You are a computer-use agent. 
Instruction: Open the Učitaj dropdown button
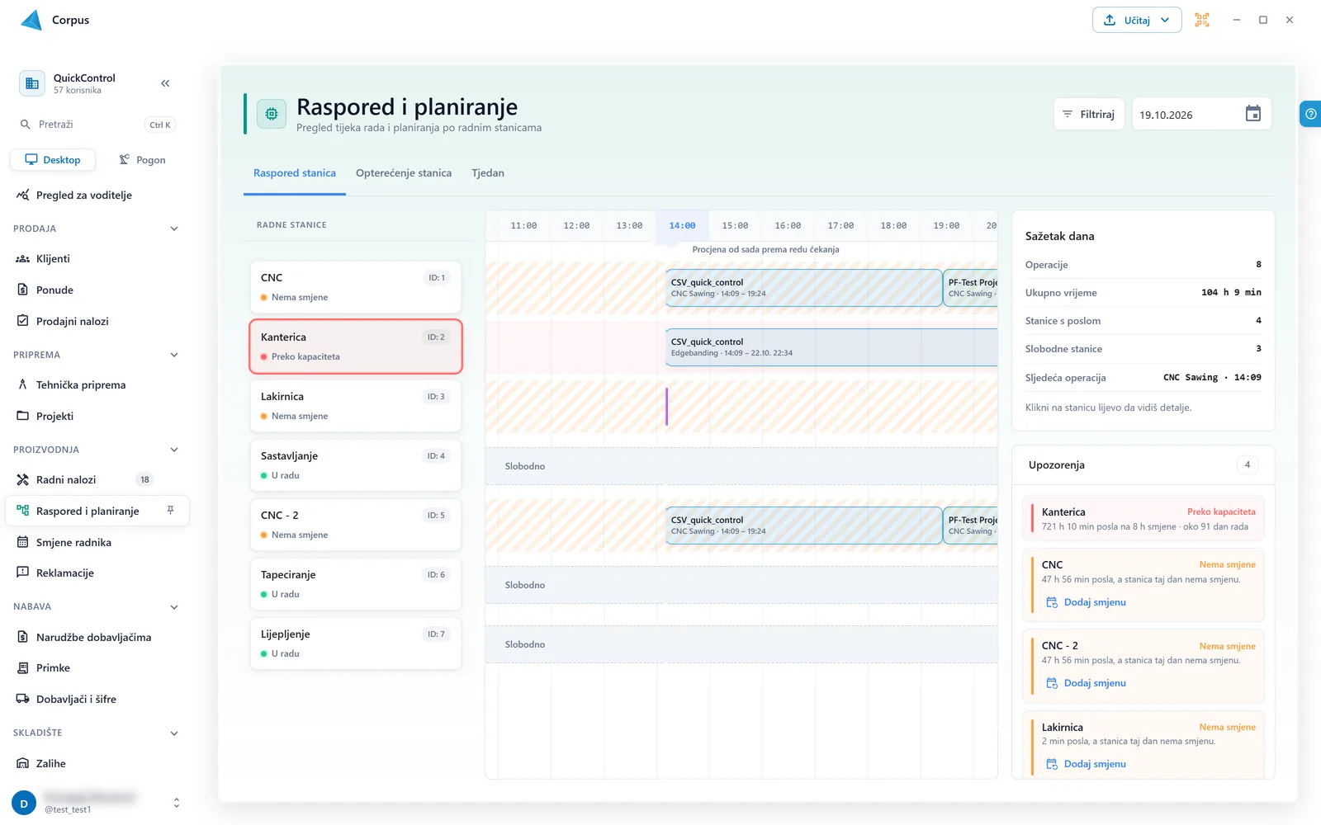click(1137, 20)
